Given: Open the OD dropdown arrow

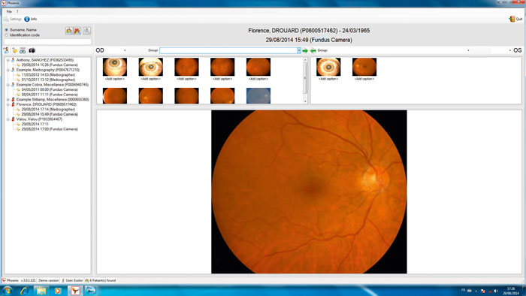Looking at the screenshot, I should click(125, 50).
